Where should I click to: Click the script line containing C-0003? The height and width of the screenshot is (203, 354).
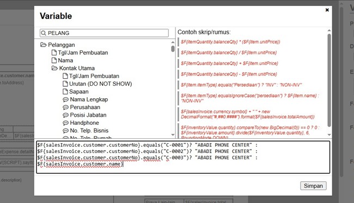pos(147,157)
